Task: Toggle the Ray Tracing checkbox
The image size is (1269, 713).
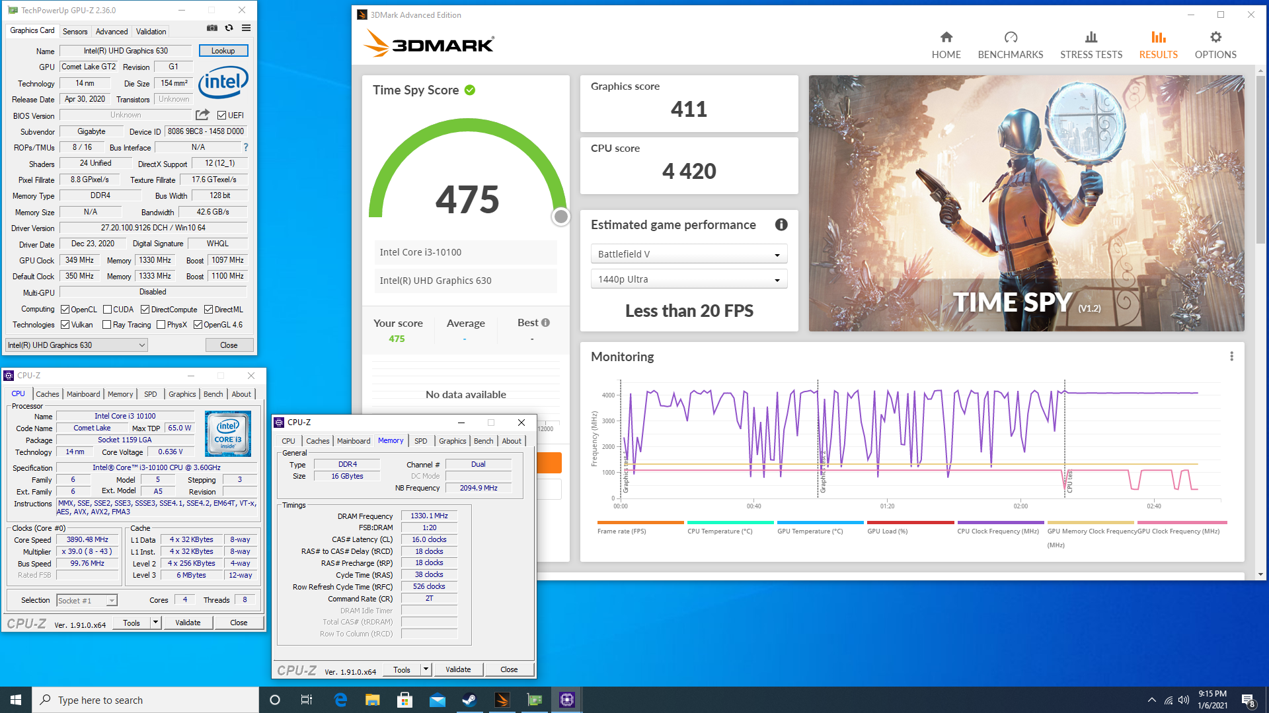Action: click(x=106, y=325)
